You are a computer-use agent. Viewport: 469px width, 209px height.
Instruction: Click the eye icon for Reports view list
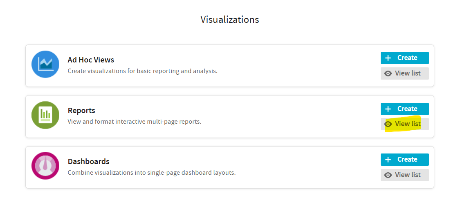click(388, 124)
